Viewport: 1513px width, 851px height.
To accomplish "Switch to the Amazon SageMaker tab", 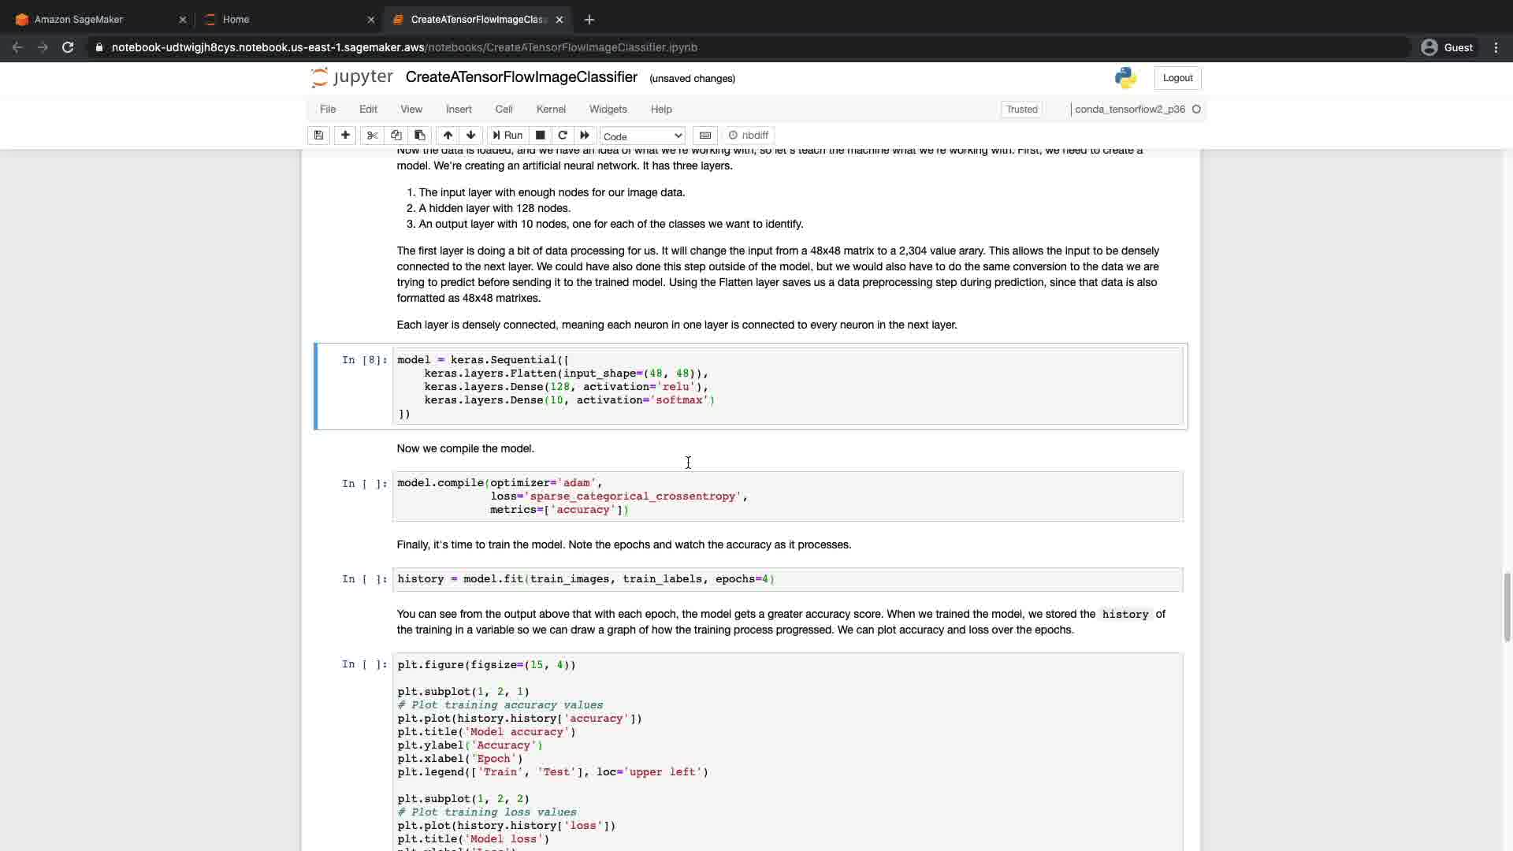I will (x=79, y=20).
